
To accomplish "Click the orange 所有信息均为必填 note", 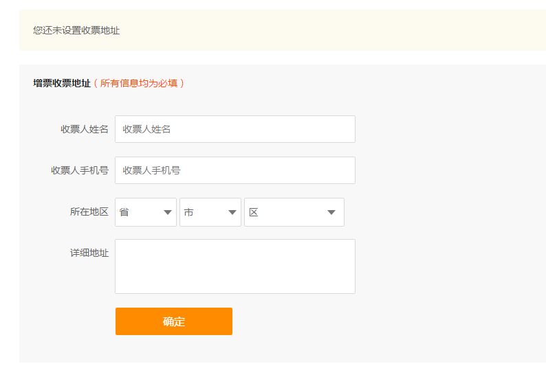I will coord(139,83).
